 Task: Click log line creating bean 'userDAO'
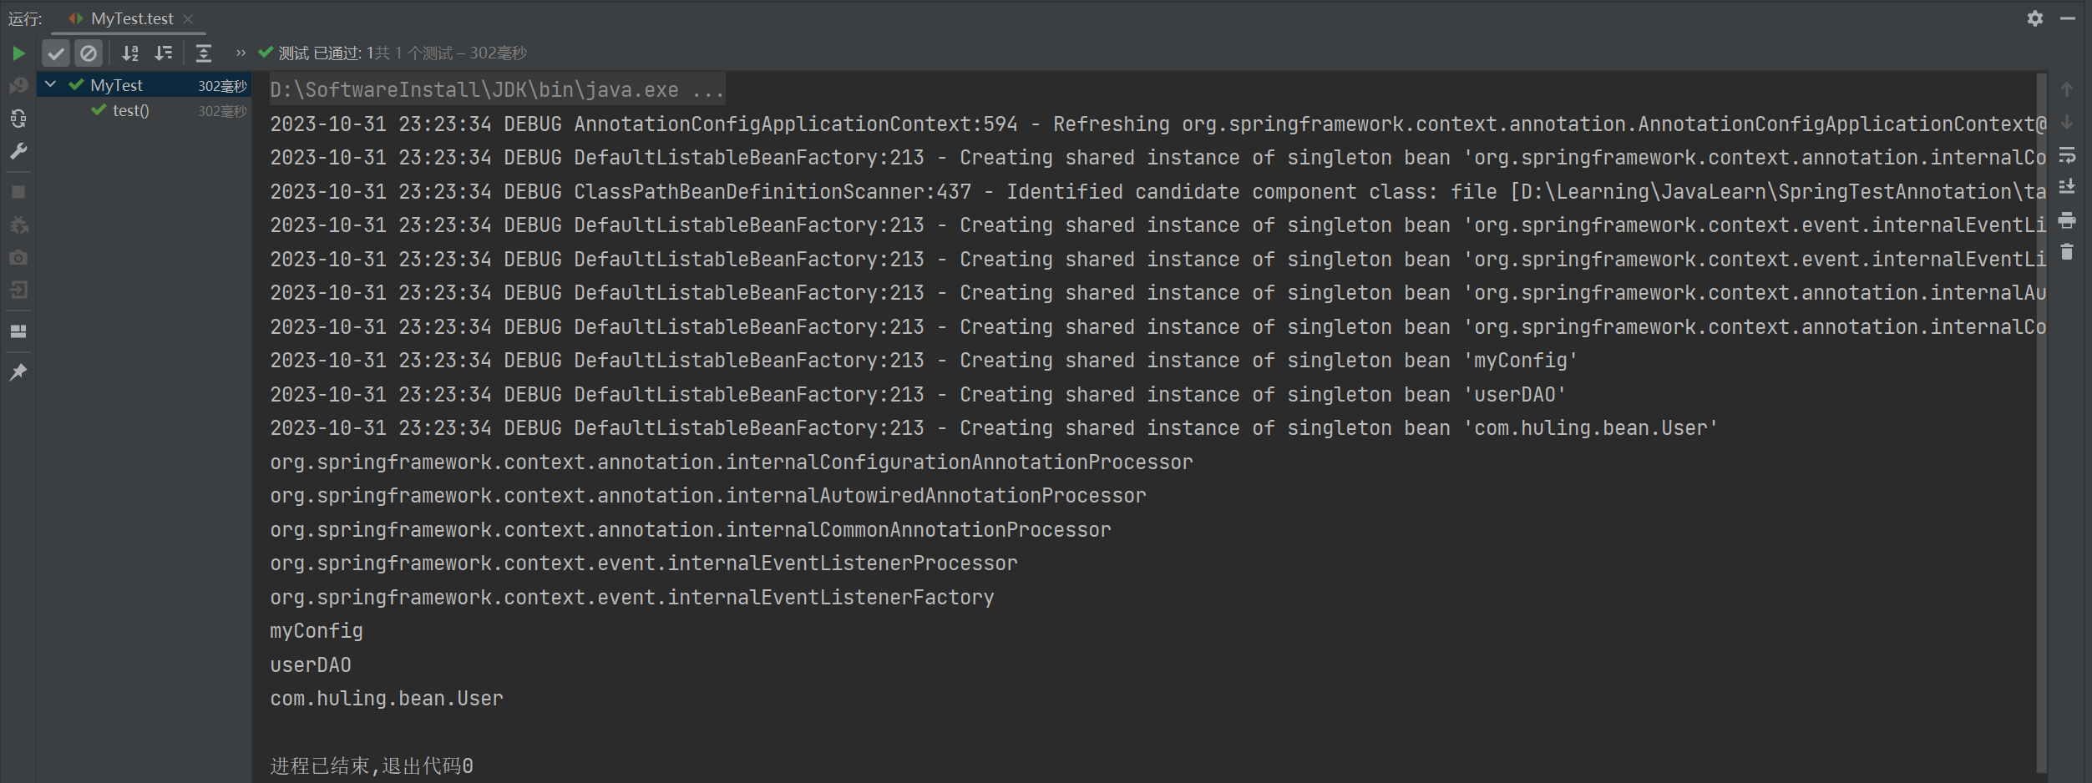918,395
